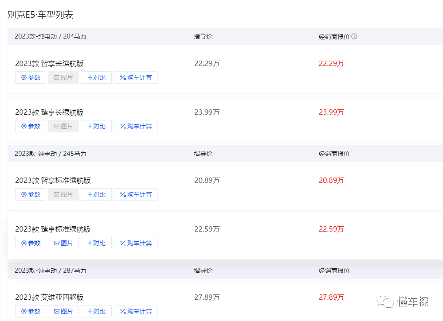Click dealer price 23.99万 in red

click(x=331, y=112)
